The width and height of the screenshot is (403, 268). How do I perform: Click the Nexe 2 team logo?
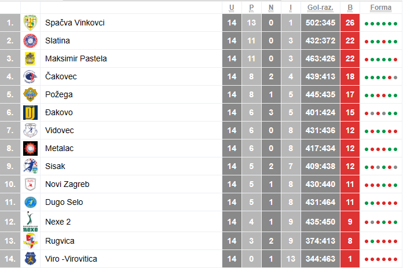(30, 221)
